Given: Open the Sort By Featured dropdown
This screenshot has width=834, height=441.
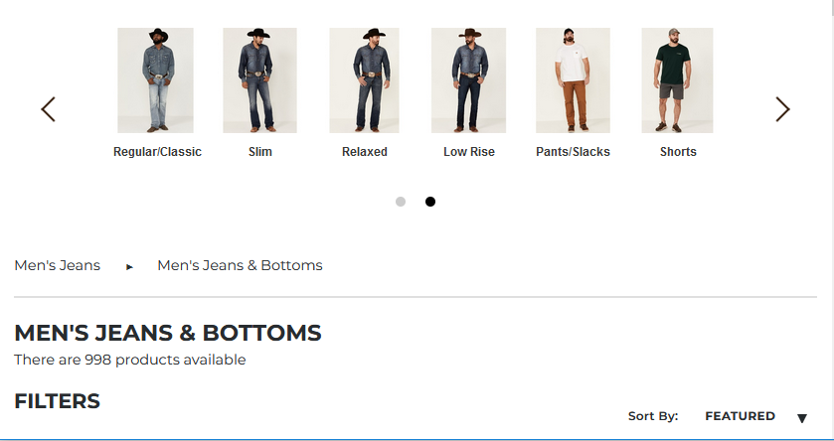Looking at the screenshot, I should point(740,416).
